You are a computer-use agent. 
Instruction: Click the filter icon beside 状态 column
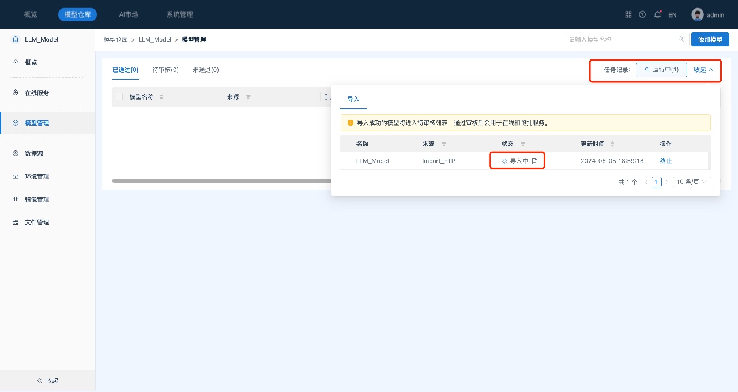tap(523, 144)
